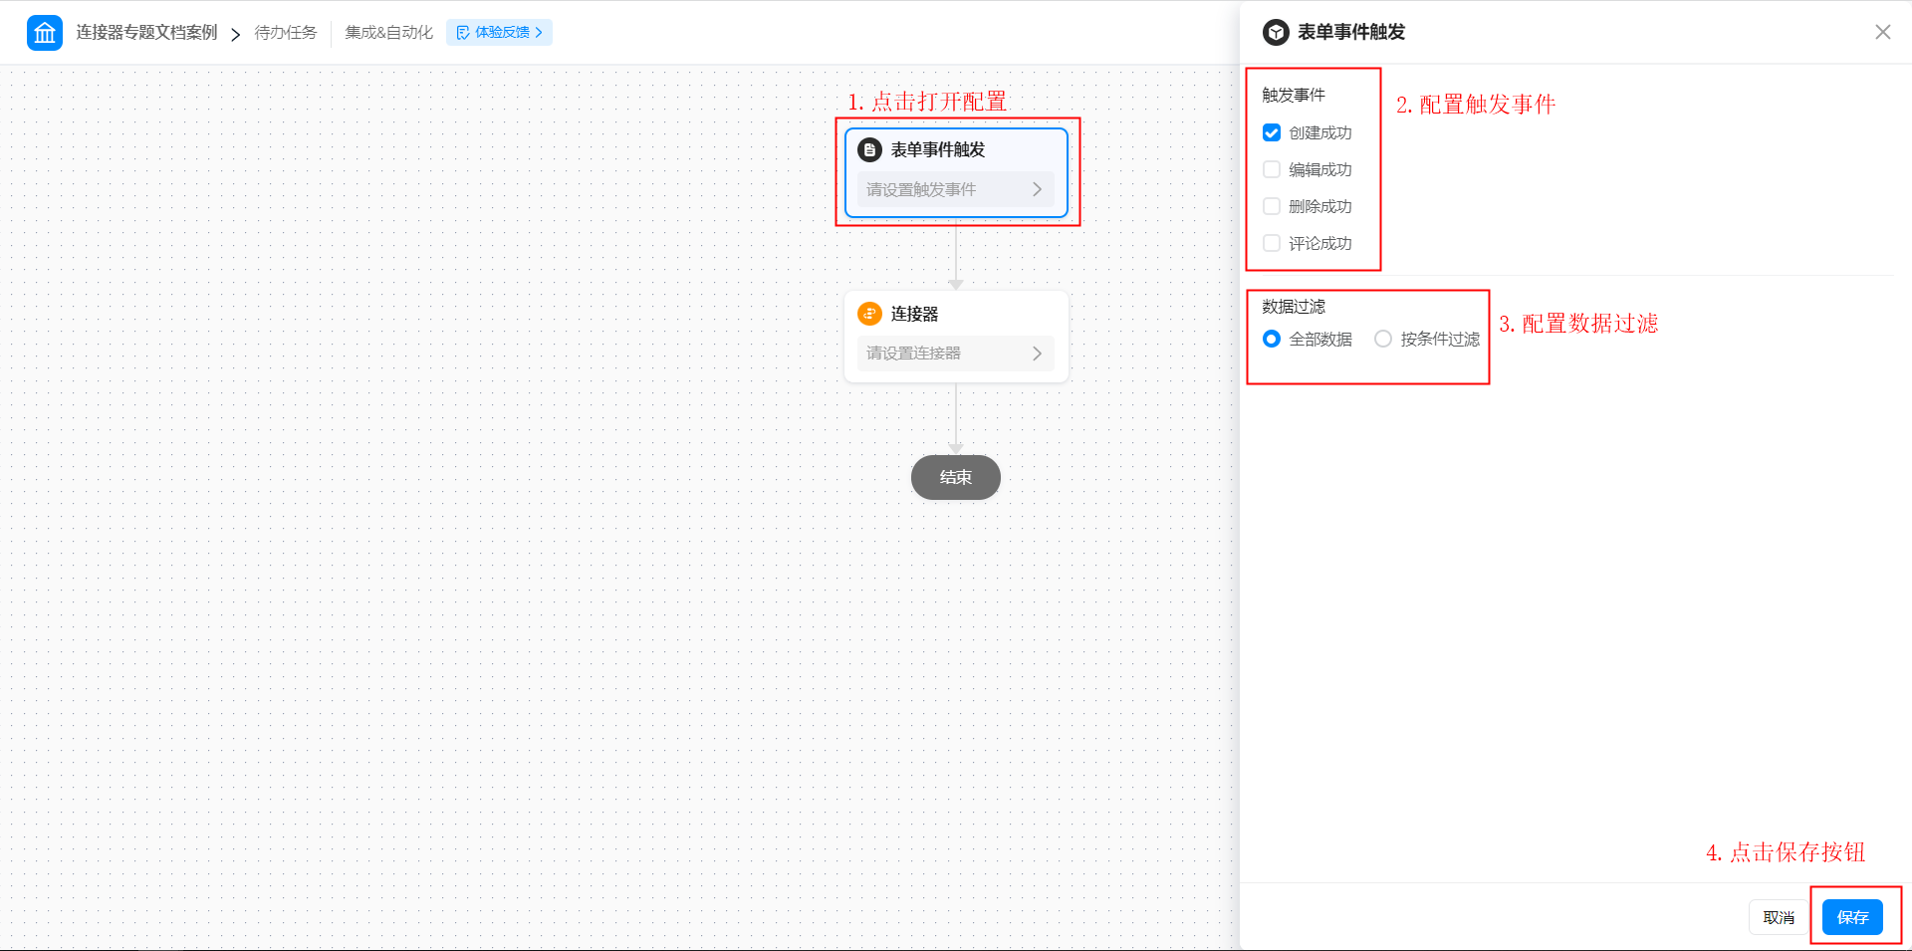Image resolution: width=1912 pixels, height=951 pixels.
Task: Click the orange connector node icon
Action: (x=869, y=314)
